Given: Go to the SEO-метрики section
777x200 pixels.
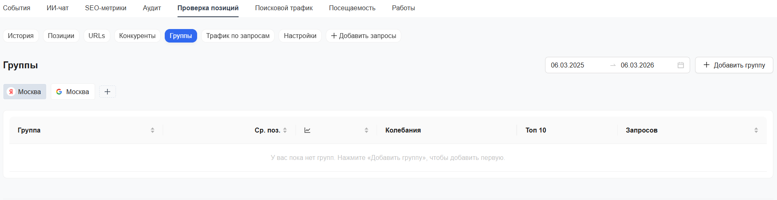Looking at the screenshot, I should (x=106, y=8).
